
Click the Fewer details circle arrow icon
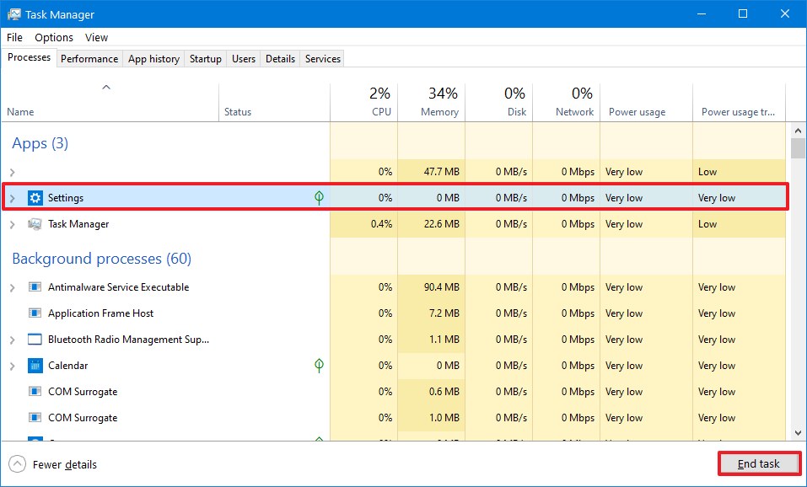(x=17, y=464)
